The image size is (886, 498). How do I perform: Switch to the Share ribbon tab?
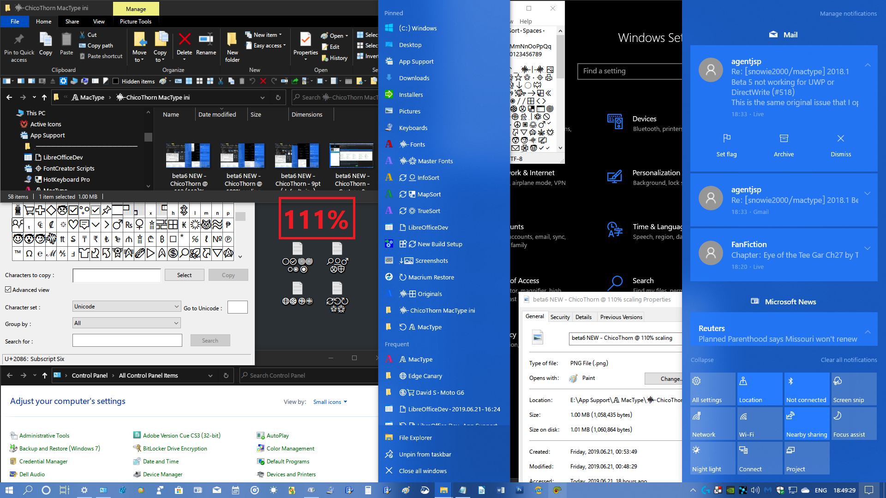click(72, 21)
